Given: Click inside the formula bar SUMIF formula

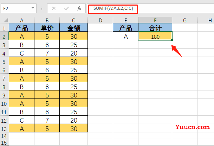Looking at the screenshot, I should point(112,8).
